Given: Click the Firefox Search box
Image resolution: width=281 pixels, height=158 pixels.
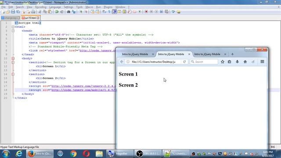Looking at the screenshot, I should pyautogui.click(x=204, y=61).
